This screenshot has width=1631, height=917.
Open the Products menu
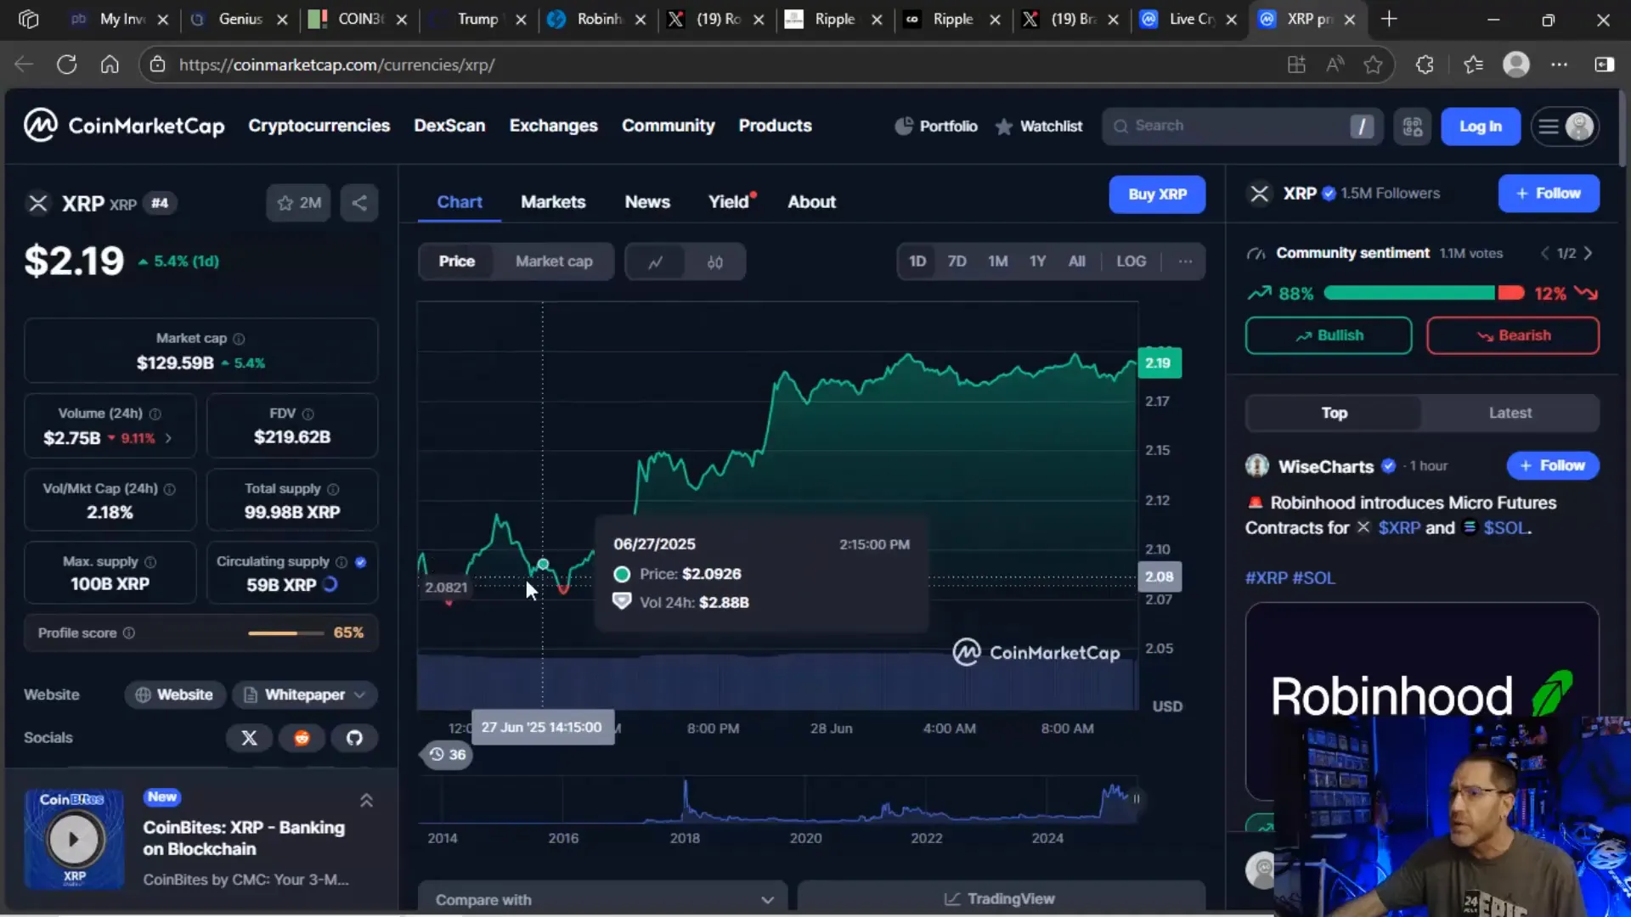click(775, 126)
